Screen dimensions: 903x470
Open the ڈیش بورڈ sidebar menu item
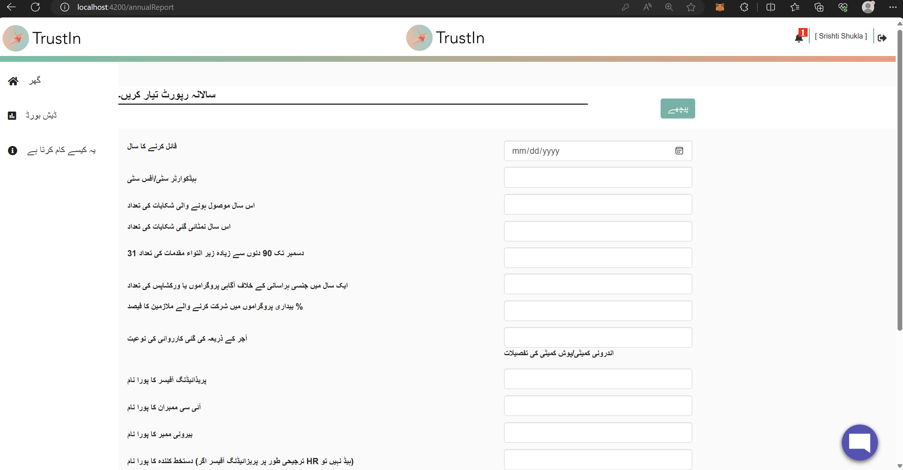point(41,116)
